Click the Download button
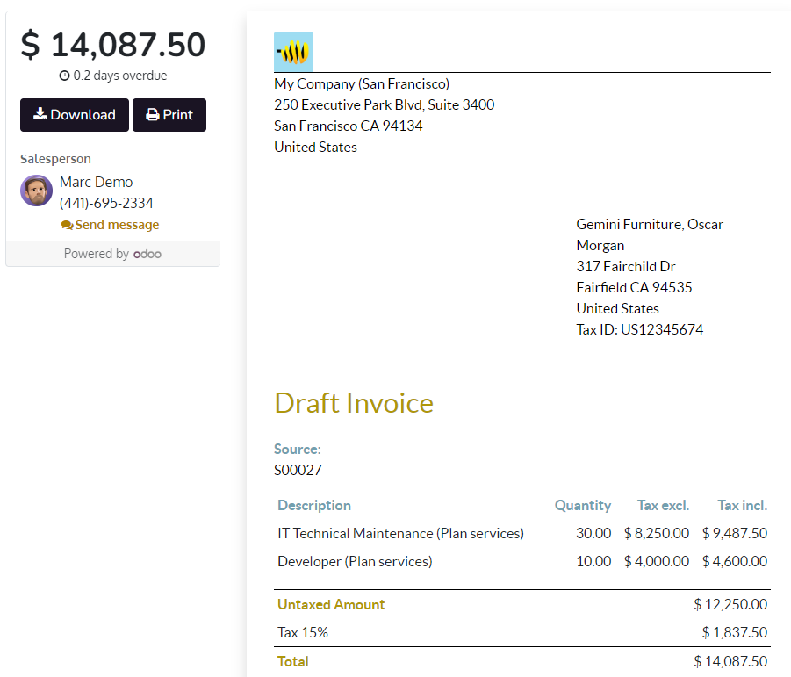This screenshot has width=791, height=677. [75, 115]
